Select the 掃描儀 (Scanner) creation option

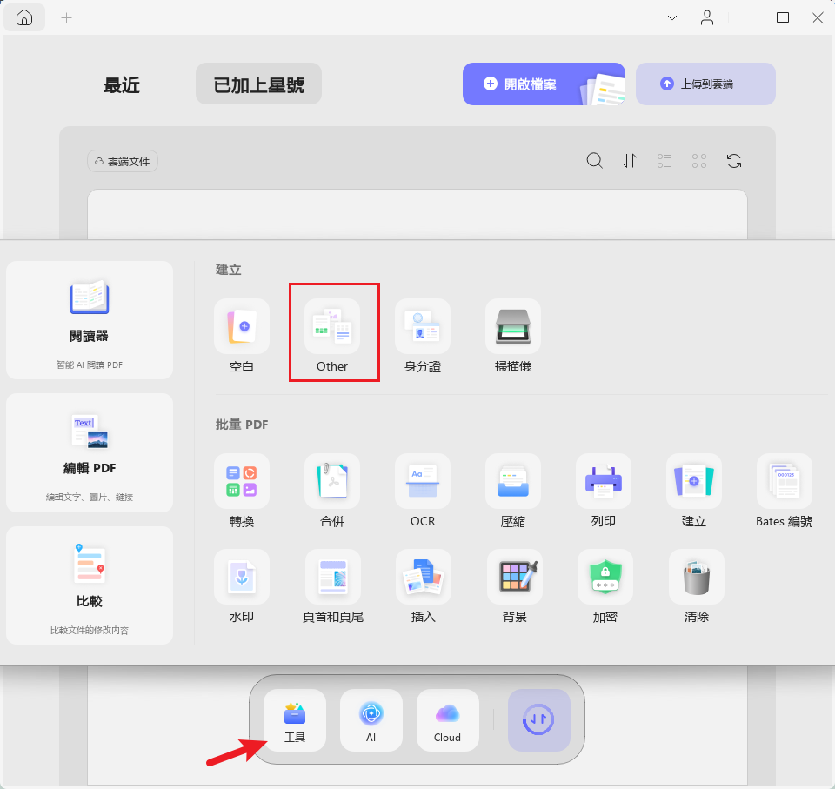click(512, 335)
